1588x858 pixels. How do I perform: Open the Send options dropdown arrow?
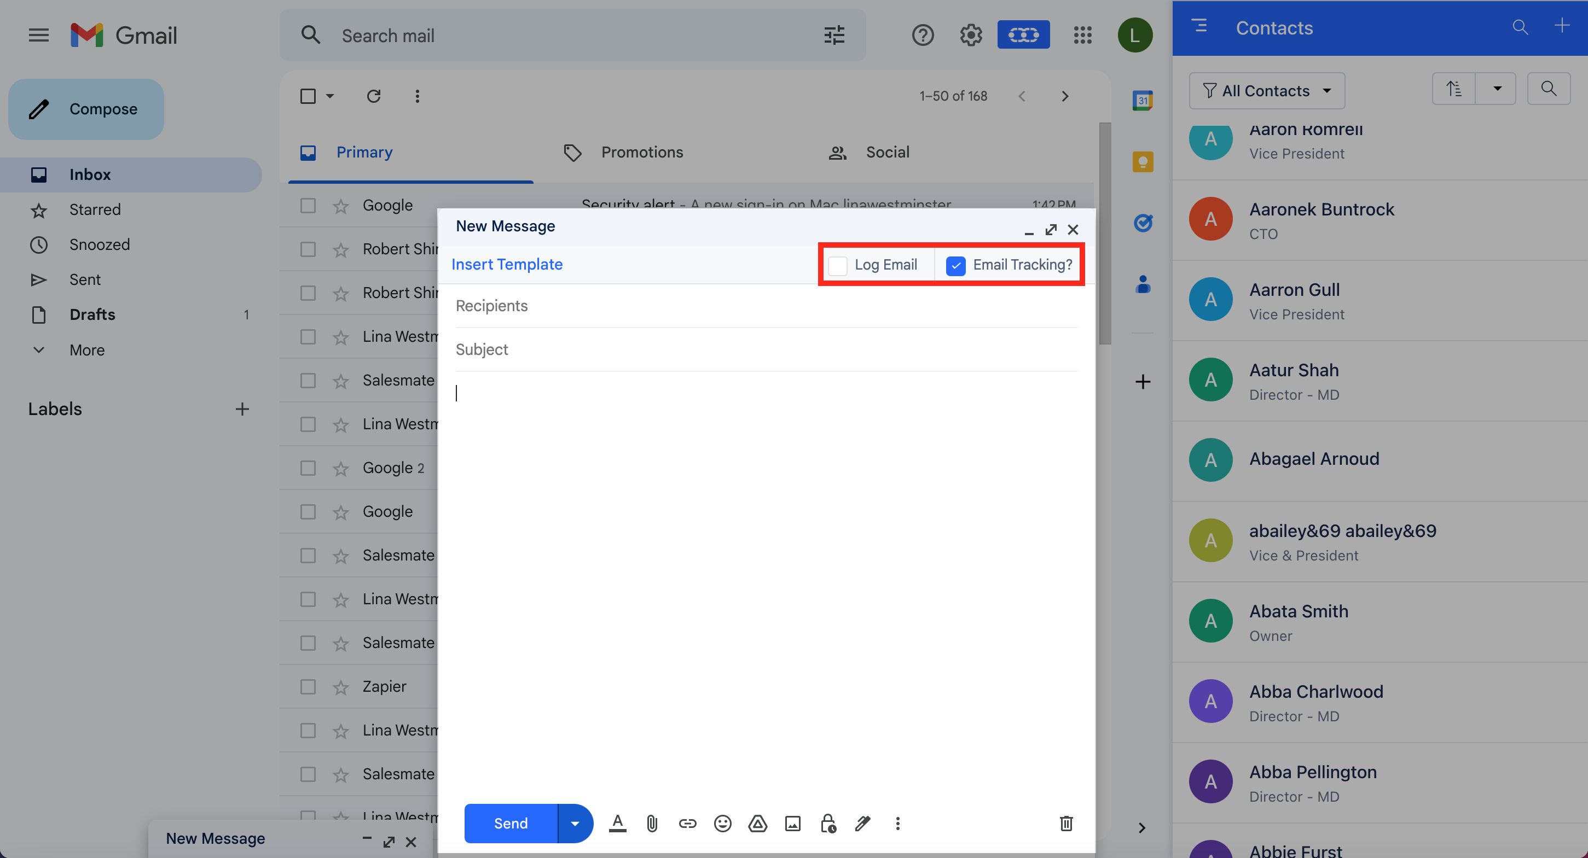pyautogui.click(x=575, y=824)
